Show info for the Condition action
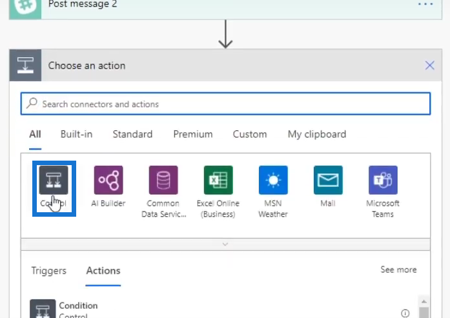The image size is (450, 318). (405, 313)
